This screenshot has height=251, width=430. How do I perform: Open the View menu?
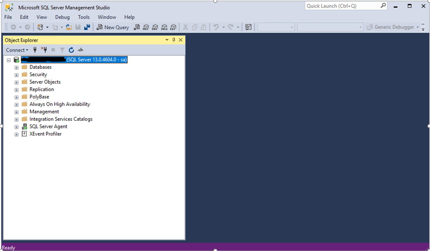[x=42, y=17]
